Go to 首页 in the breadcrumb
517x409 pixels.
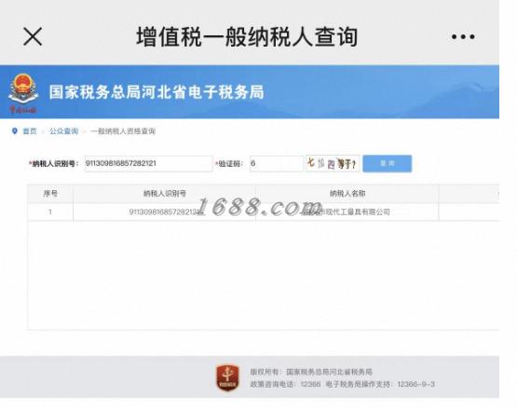click(30, 131)
